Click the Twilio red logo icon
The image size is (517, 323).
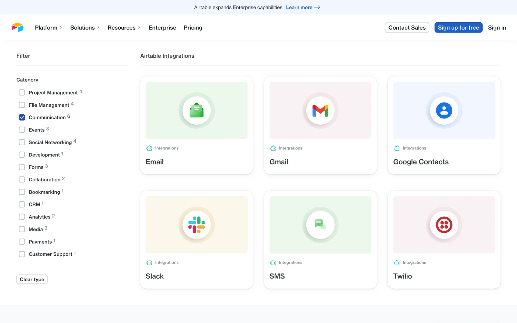point(444,225)
